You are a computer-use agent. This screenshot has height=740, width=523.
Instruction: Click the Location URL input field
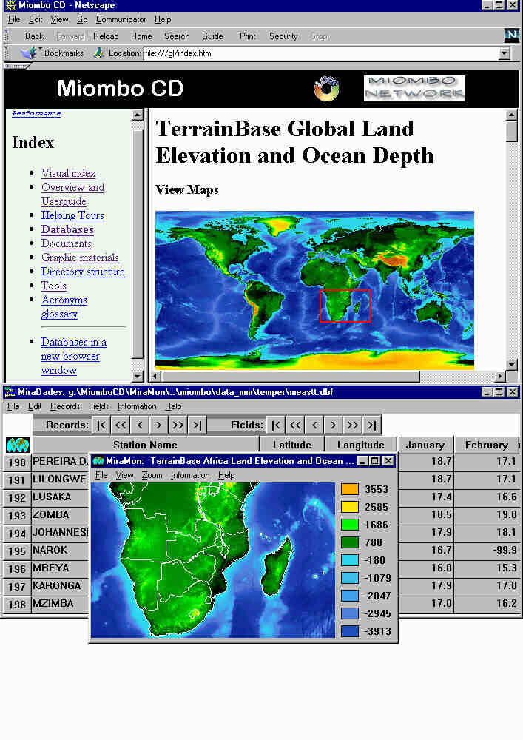tap(321, 53)
